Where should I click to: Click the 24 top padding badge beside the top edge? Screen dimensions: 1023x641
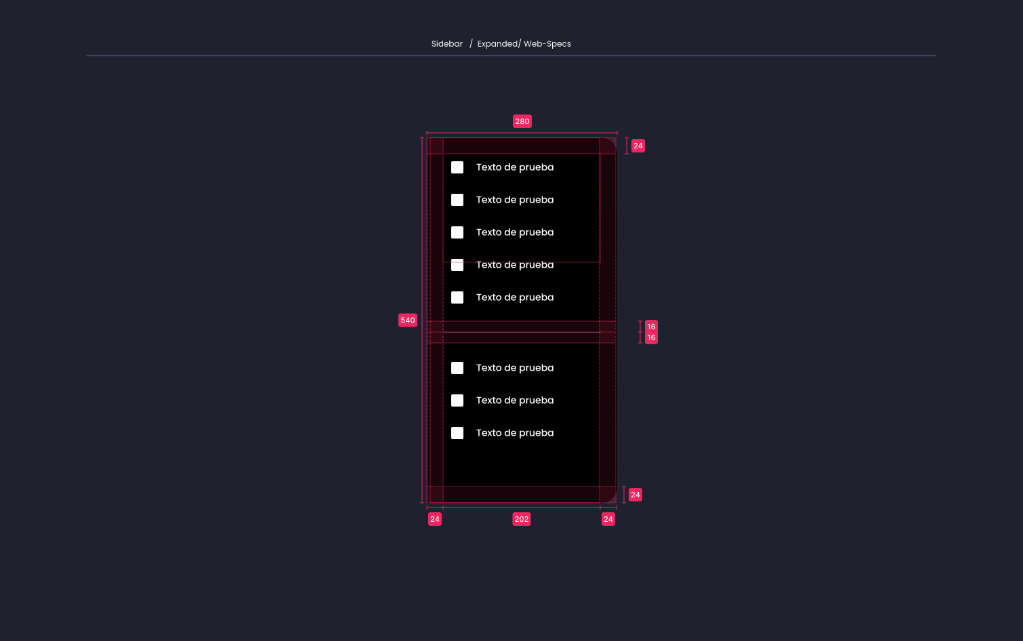638,146
